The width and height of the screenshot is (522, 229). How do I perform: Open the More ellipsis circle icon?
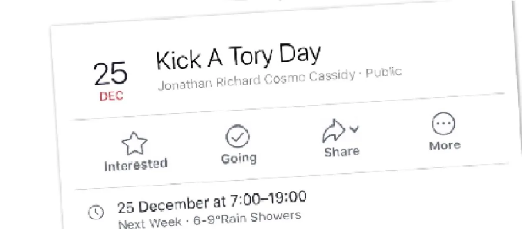[443, 124]
